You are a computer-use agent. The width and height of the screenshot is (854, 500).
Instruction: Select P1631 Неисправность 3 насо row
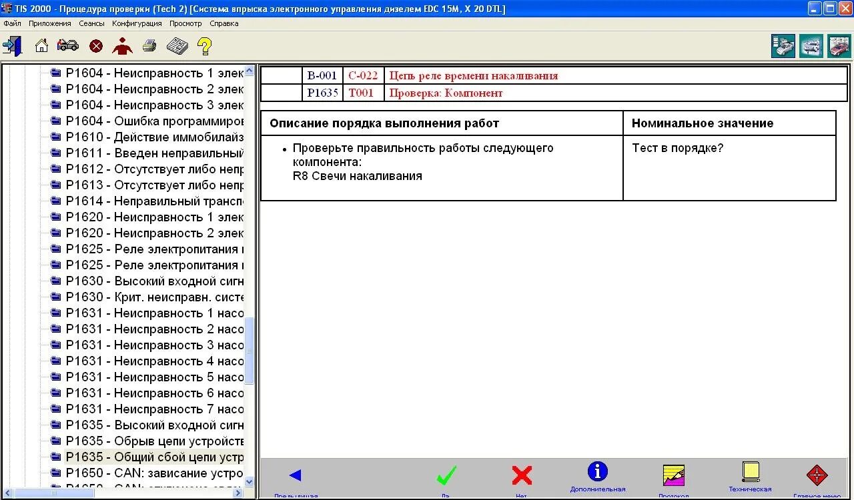147,345
